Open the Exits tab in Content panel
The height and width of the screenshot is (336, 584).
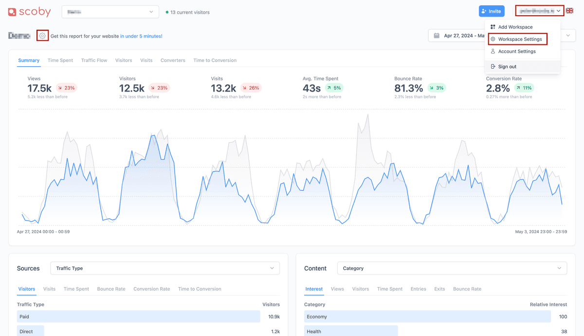[439, 289]
